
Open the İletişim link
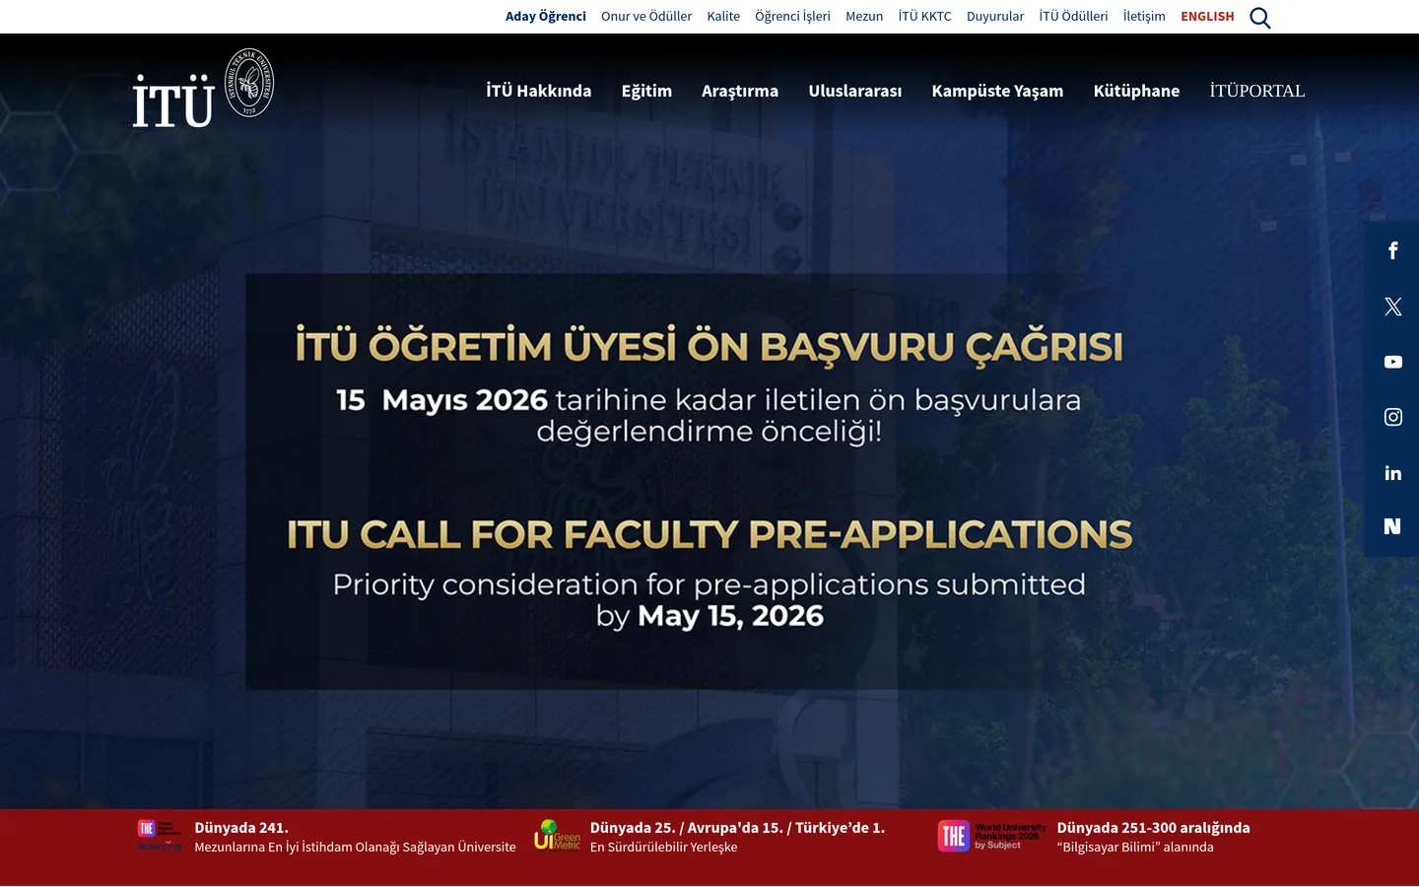1144,16
